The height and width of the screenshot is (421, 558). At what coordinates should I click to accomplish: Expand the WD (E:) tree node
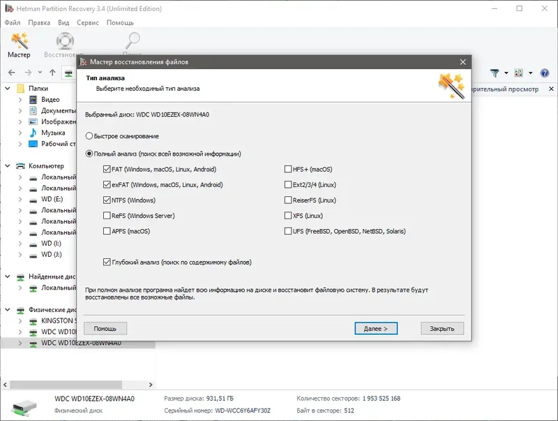(20, 200)
